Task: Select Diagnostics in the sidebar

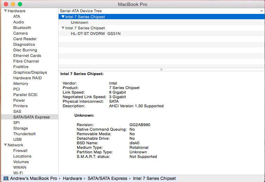Action: click(x=24, y=44)
